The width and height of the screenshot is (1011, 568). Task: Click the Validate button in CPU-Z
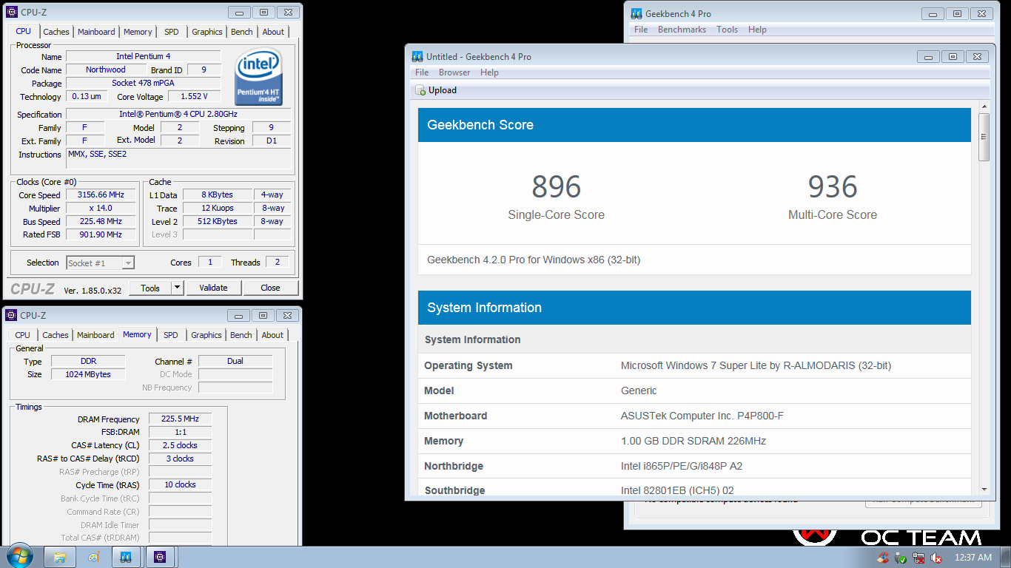[x=213, y=288]
